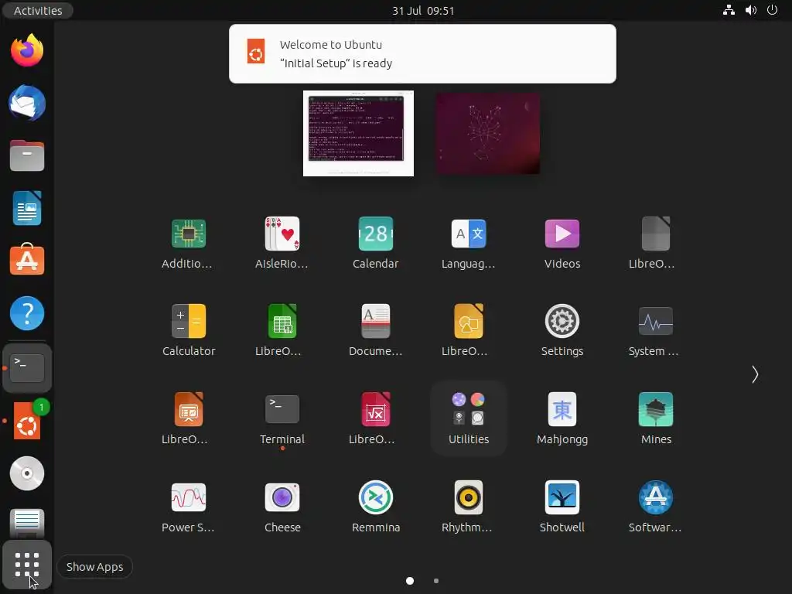
Task: Open the grey LibreOffice icon beside Videos
Action: click(656, 234)
